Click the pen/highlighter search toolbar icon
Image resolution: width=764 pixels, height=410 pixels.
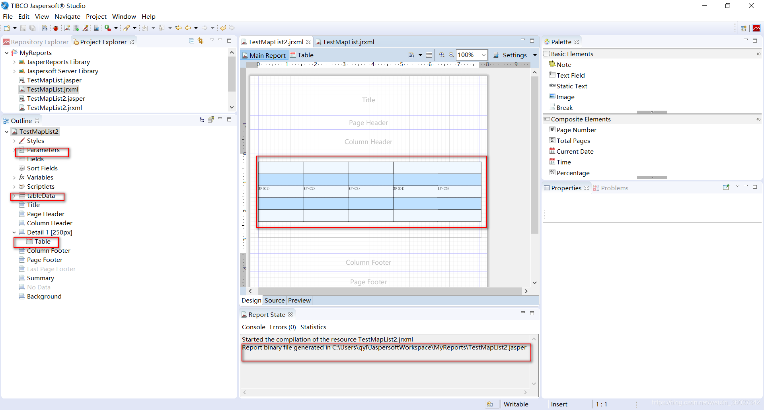127,28
